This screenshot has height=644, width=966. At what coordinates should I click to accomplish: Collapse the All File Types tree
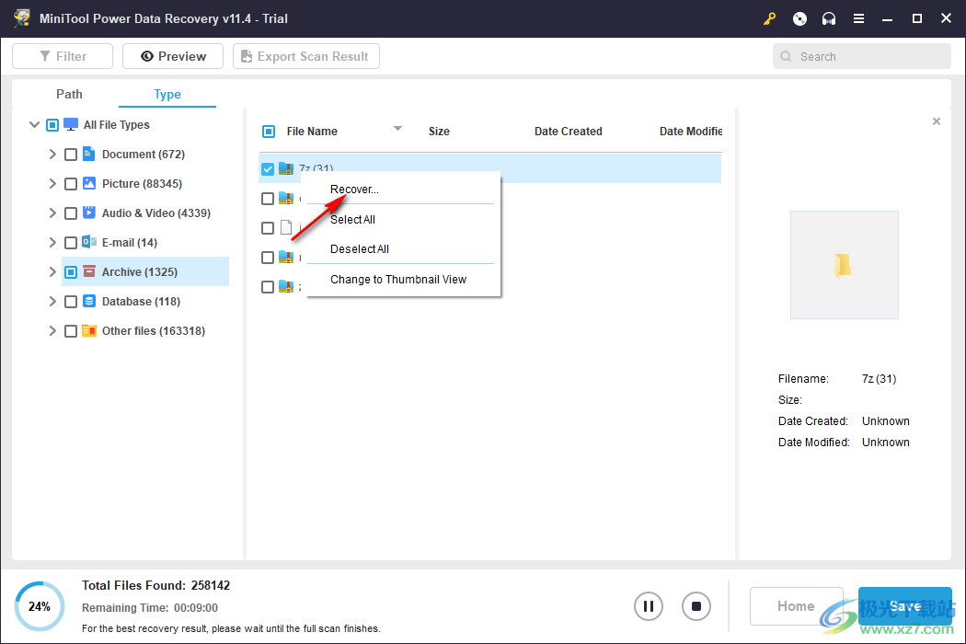point(35,124)
